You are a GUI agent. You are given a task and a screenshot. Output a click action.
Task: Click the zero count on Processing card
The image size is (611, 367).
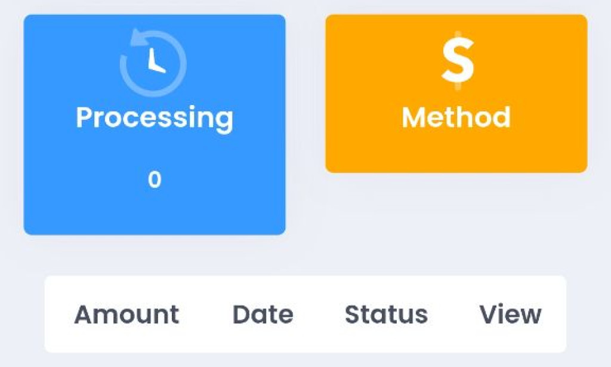(x=155, y=178)
